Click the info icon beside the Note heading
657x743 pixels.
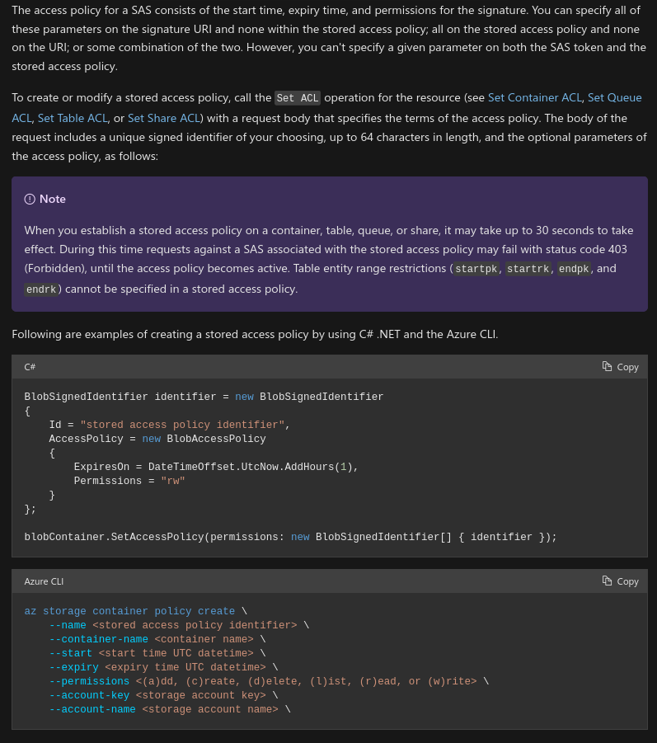[30, 199]
